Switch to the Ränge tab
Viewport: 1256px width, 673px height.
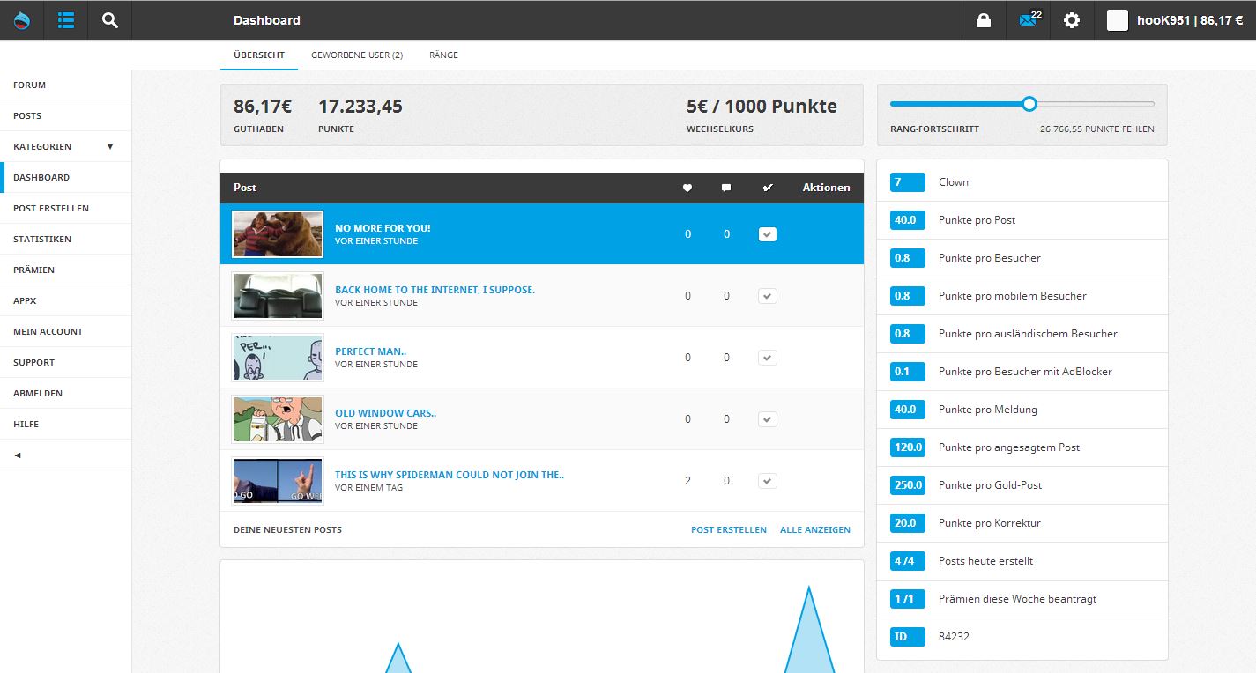443,55
